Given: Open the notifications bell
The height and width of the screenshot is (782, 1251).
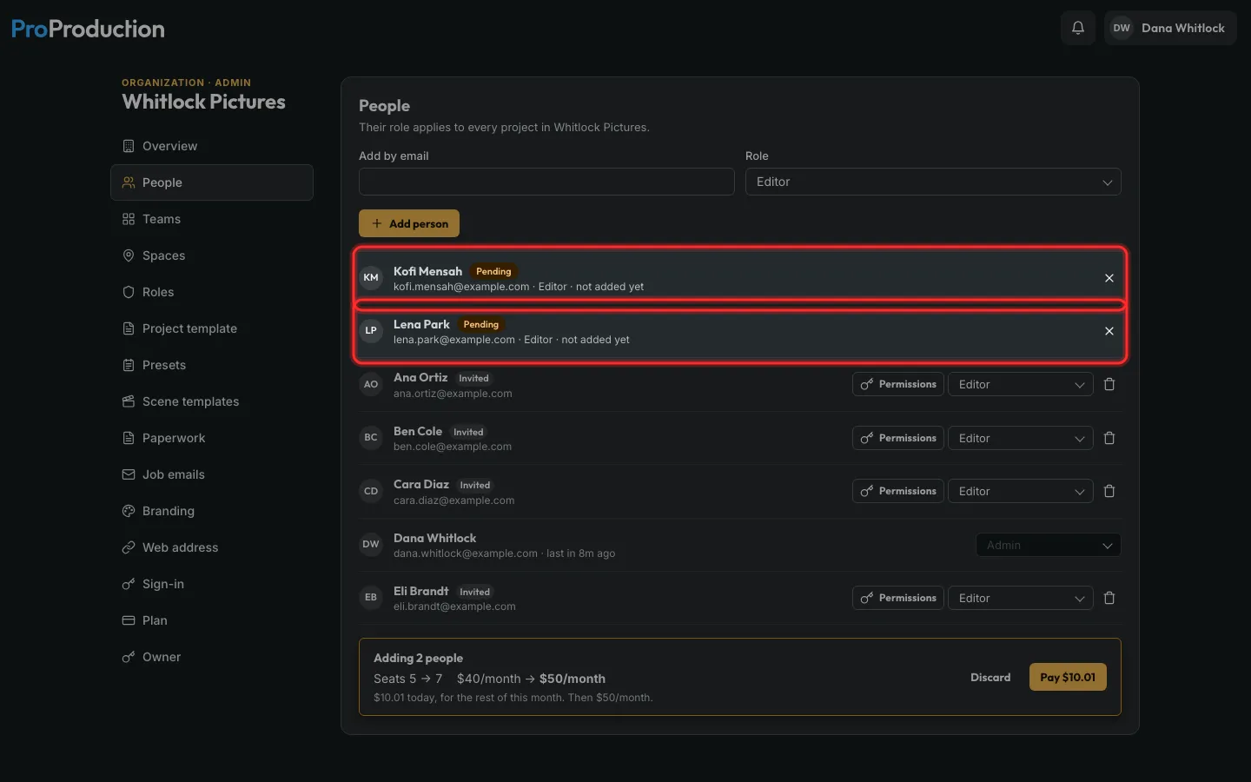Looking at the screenshot, I should pyautogui.click(x=1078, y=28).
